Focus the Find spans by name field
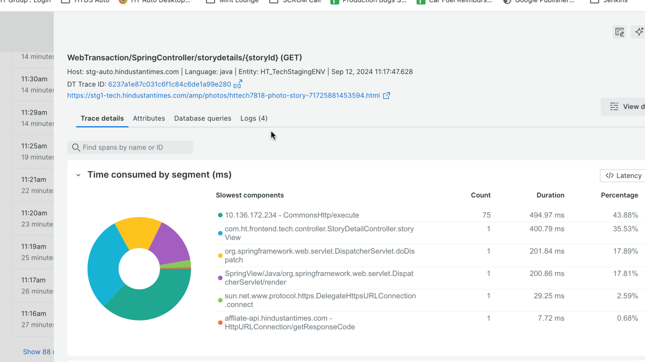 (135, 148)
